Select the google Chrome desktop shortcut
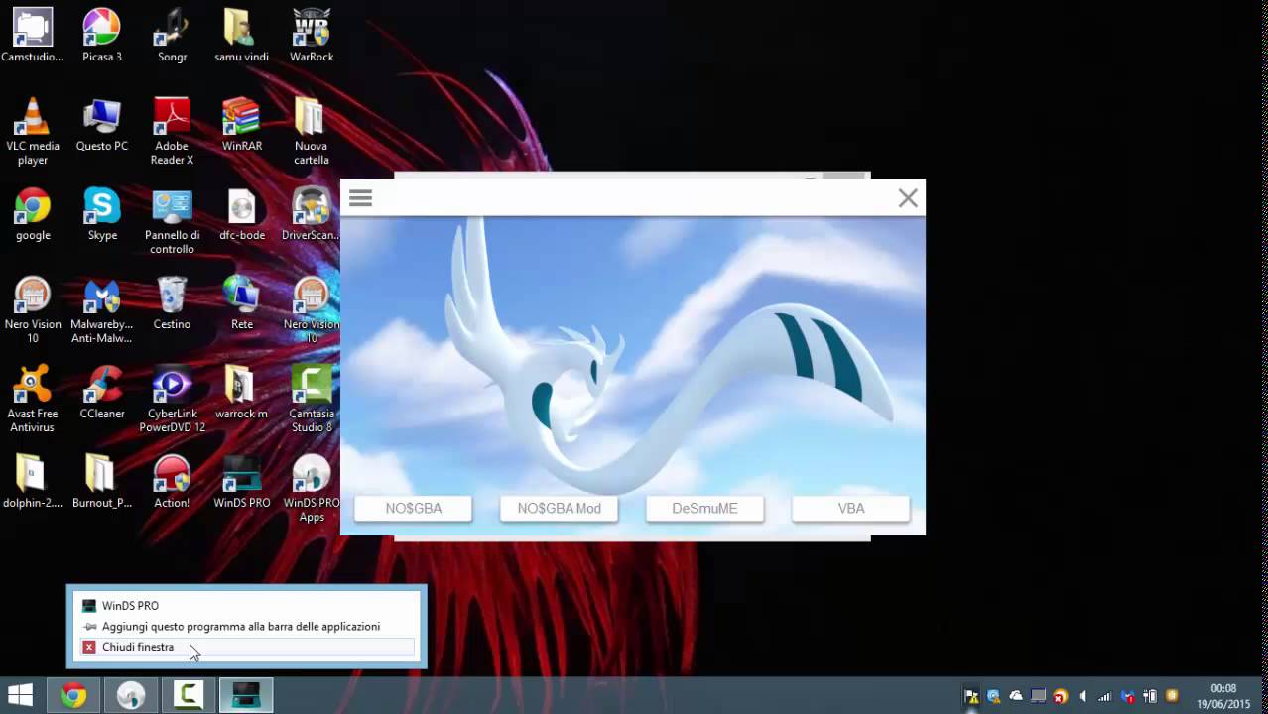This screenshot has height=714, width=1268. tap(33, 214)
